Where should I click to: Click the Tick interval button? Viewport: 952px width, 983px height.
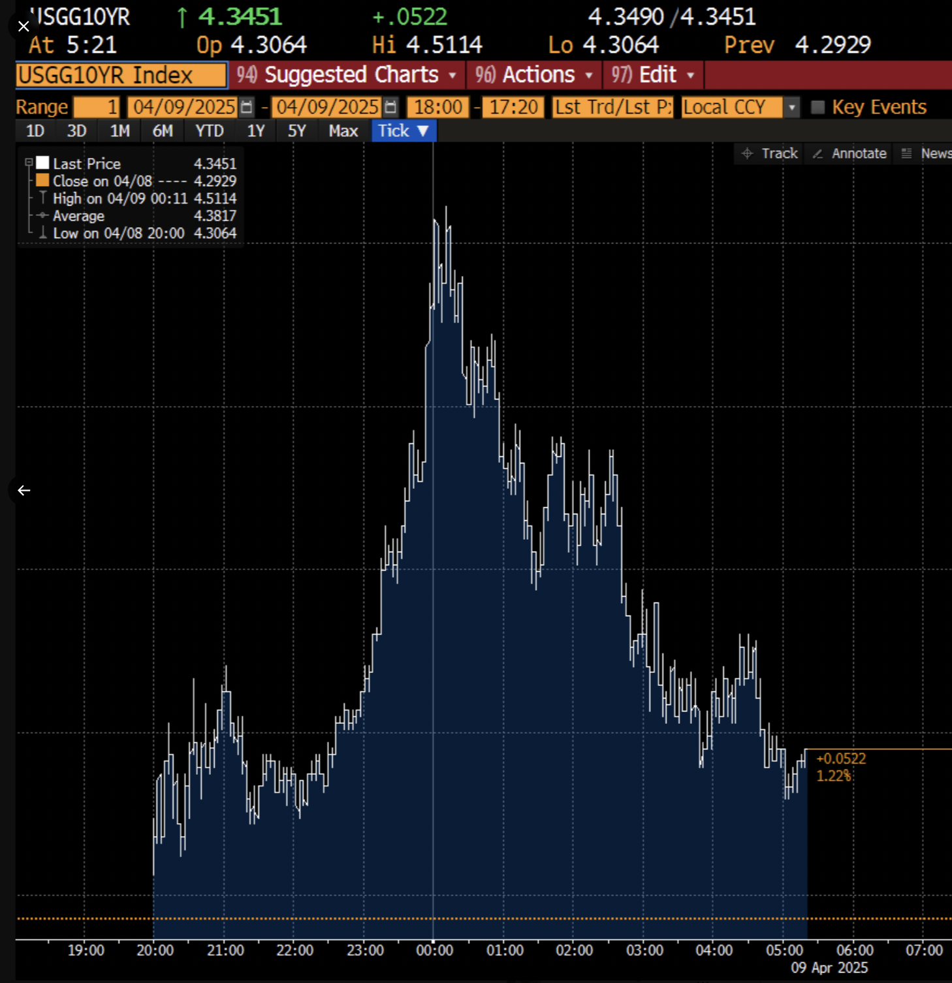(x=403, y=131)
